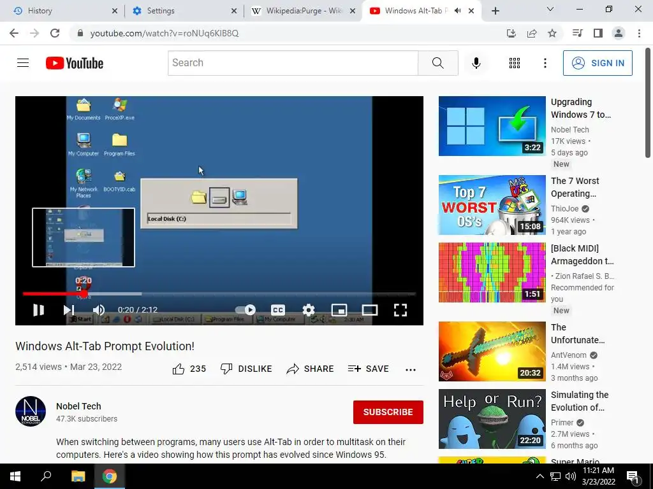653x489 pixels.
Task: Toggle theater mode in the player
Action: 370,310
